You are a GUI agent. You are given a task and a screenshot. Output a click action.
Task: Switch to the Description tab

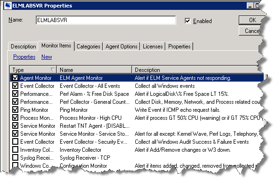pyautogui.click(x=23, y=47)
